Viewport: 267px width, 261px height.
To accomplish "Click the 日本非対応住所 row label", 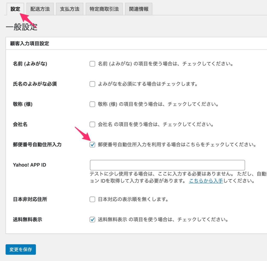I will pos(30,199).
